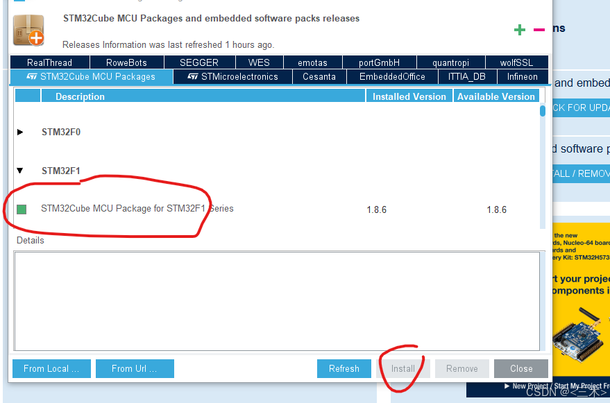Screen dimensions: 610x403
Task: Click the STM32F1 row label
Action: click(x=61, y=171)
